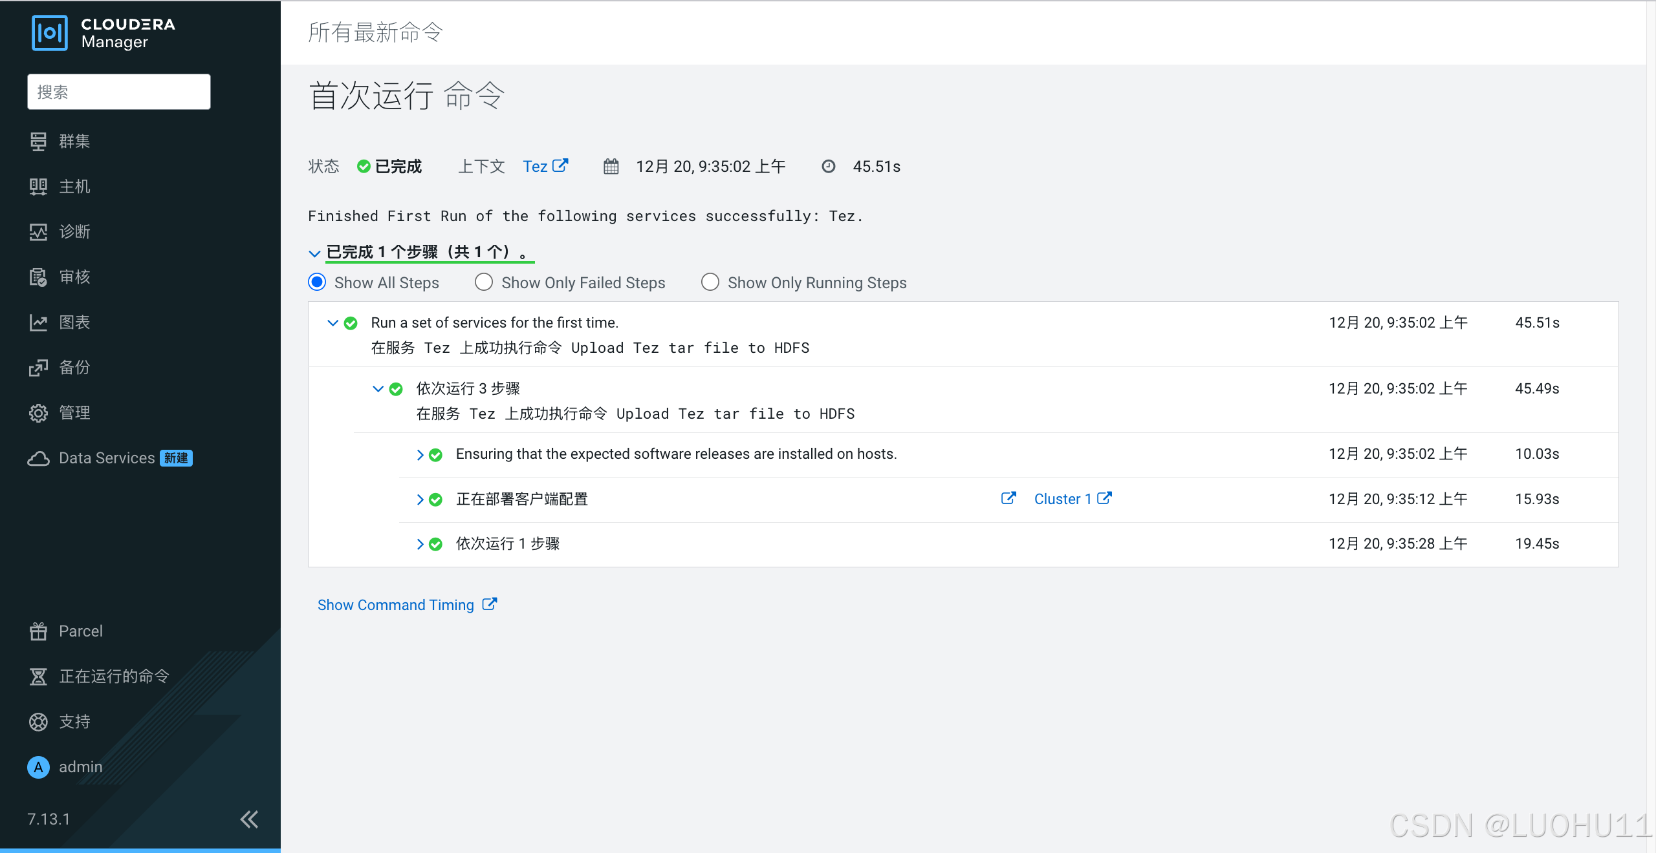This screenshot has height=853, width=1656.
Task: Collapse the 已完成 1 个步骤 section
Action: point(314,253)
